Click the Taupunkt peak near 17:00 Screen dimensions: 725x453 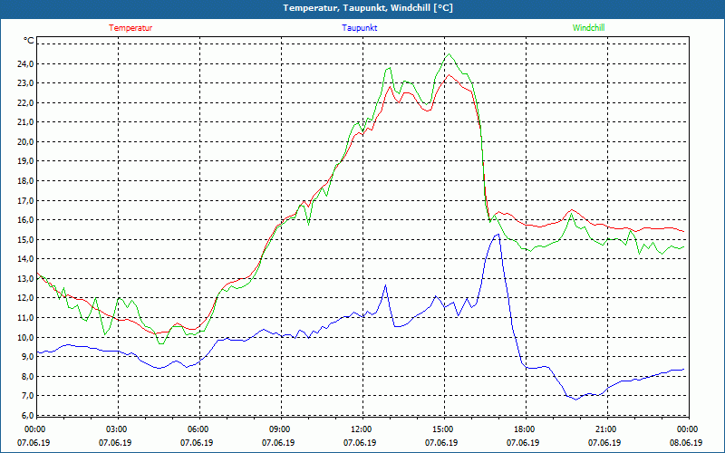pyautogui.click(x=498, y=235)
